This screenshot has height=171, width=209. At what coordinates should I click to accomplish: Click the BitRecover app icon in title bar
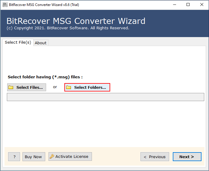(5, 5)
